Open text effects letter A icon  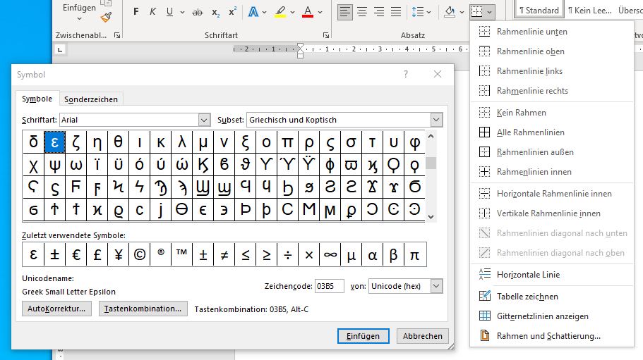253,12
